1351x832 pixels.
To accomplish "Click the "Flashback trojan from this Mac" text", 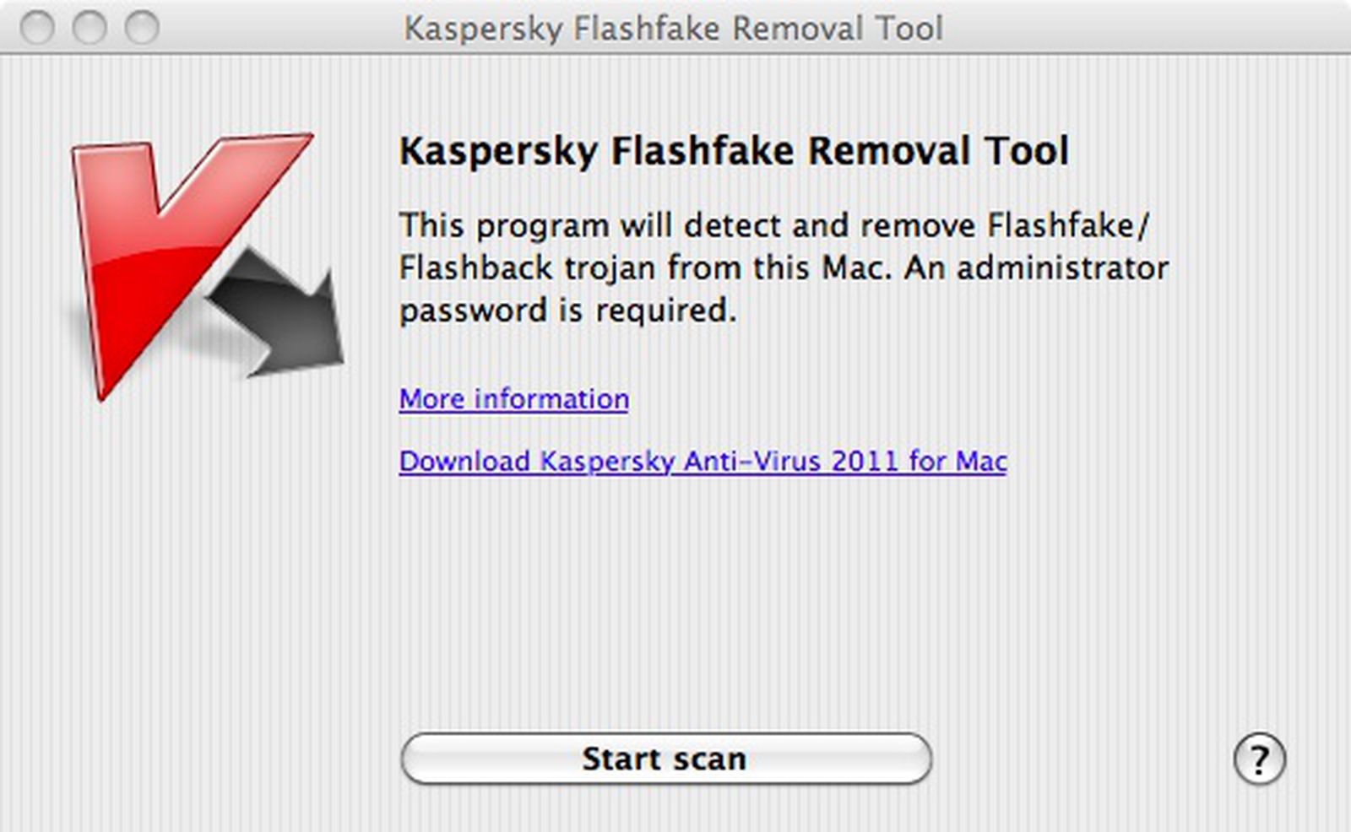I will point(643,268).
